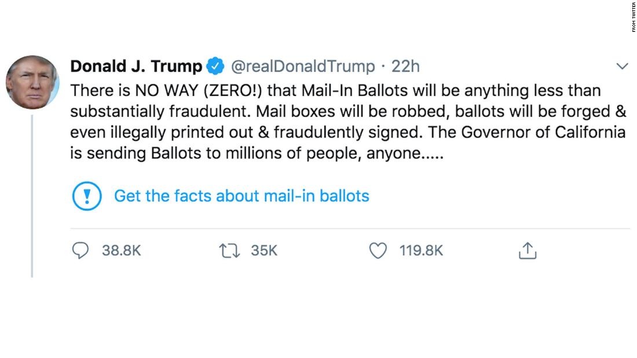Click the Donald J. Trump display name

[136, 67]
